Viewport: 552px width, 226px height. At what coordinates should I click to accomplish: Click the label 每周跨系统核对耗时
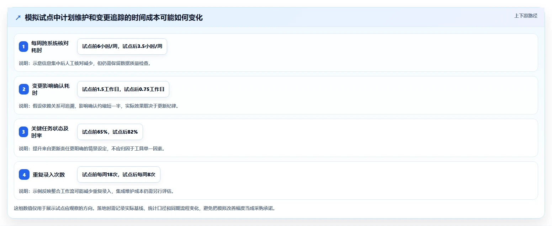tap(50, 47)
